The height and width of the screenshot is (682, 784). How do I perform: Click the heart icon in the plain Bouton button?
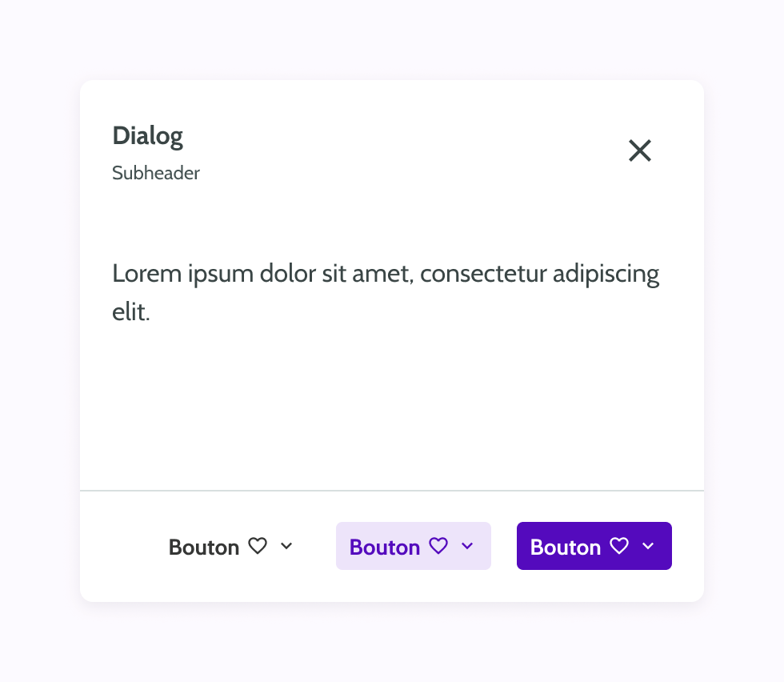point(258,546)
